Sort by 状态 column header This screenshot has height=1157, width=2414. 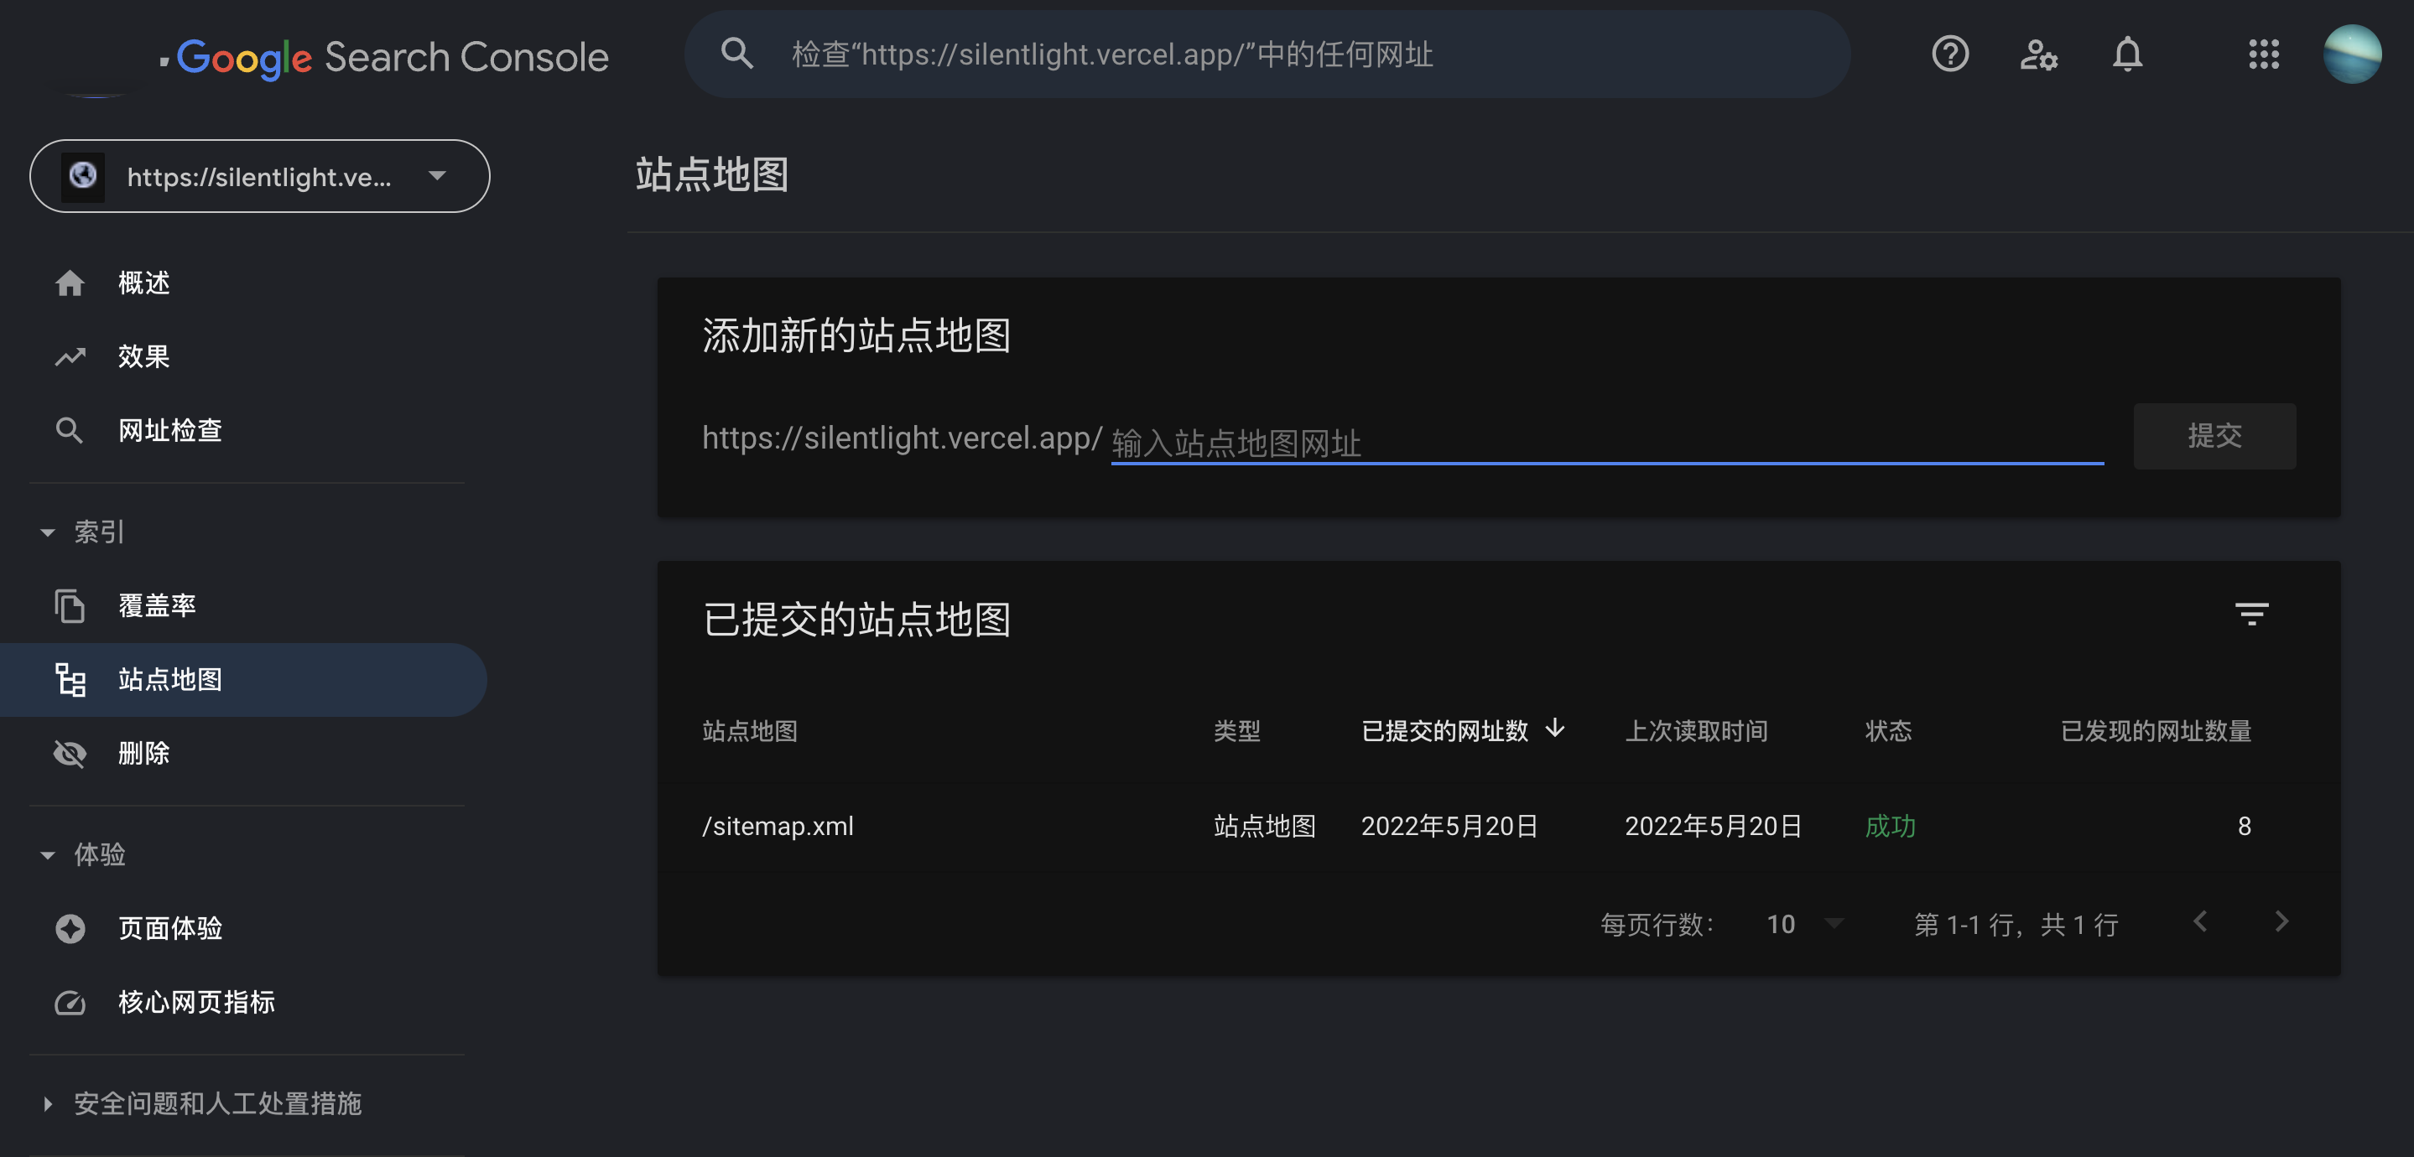tap(1888, 731)
